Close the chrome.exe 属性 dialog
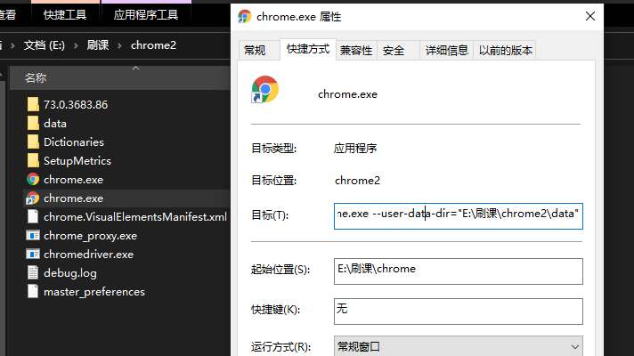The image size is (634, 356). [x=590, y=16]
